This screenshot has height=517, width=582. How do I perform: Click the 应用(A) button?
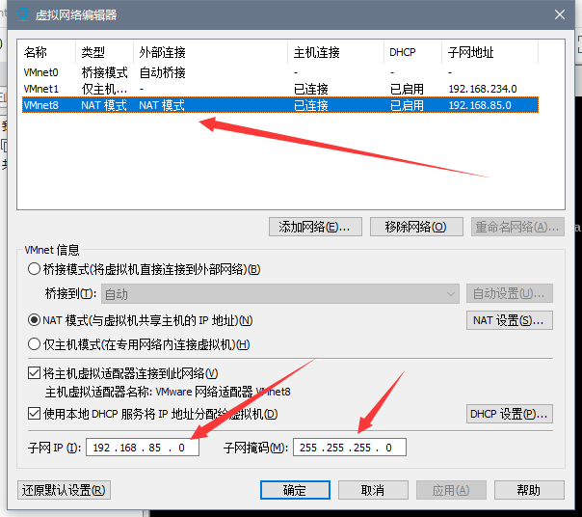coord(451,490)
